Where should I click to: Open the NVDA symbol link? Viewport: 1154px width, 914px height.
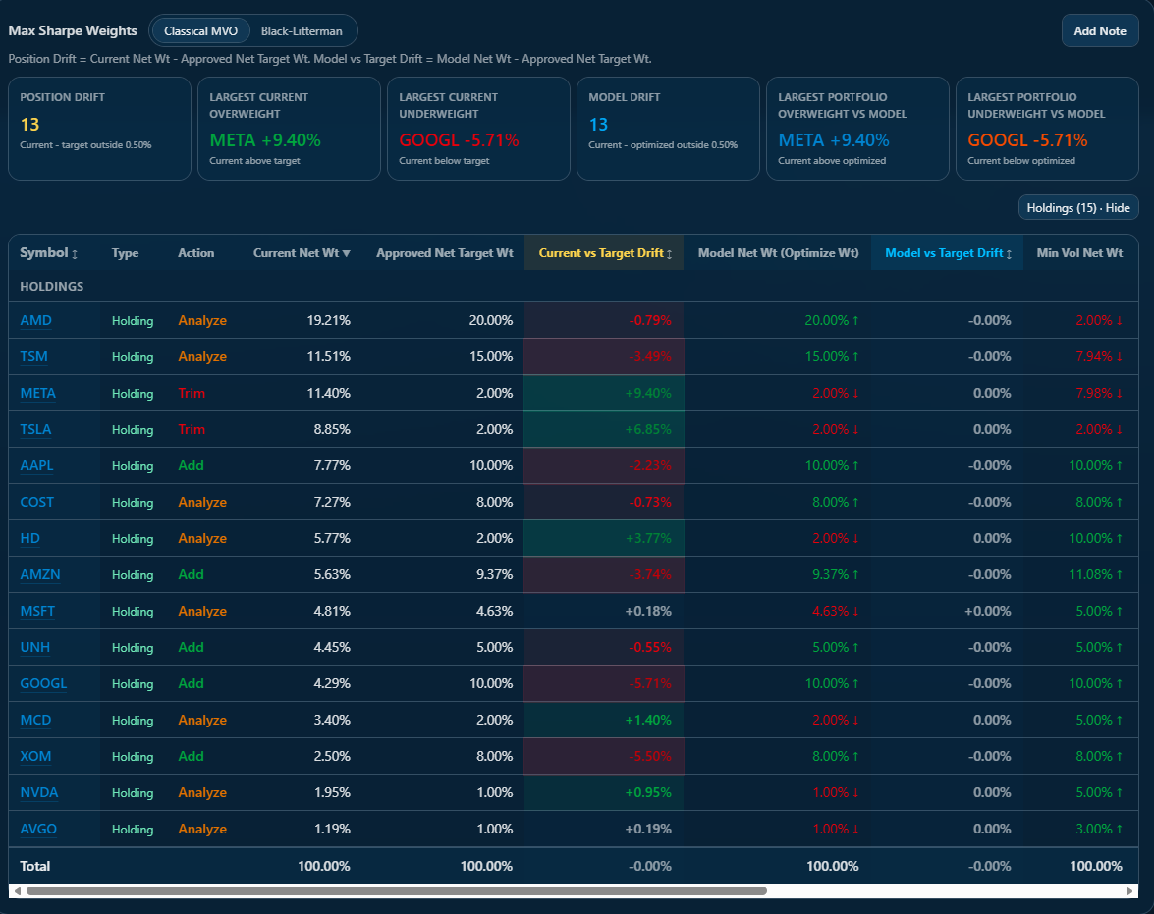click(x=39, y=792)
